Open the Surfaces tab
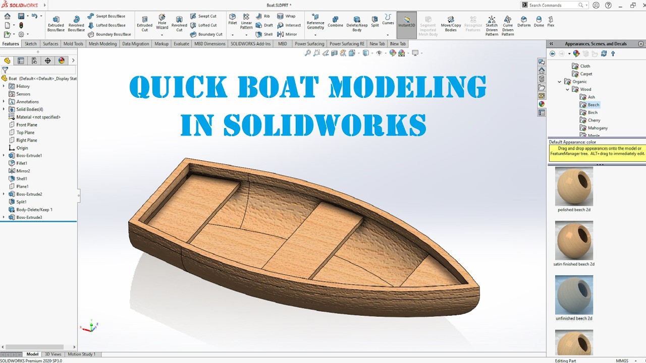 click(50, 44)
